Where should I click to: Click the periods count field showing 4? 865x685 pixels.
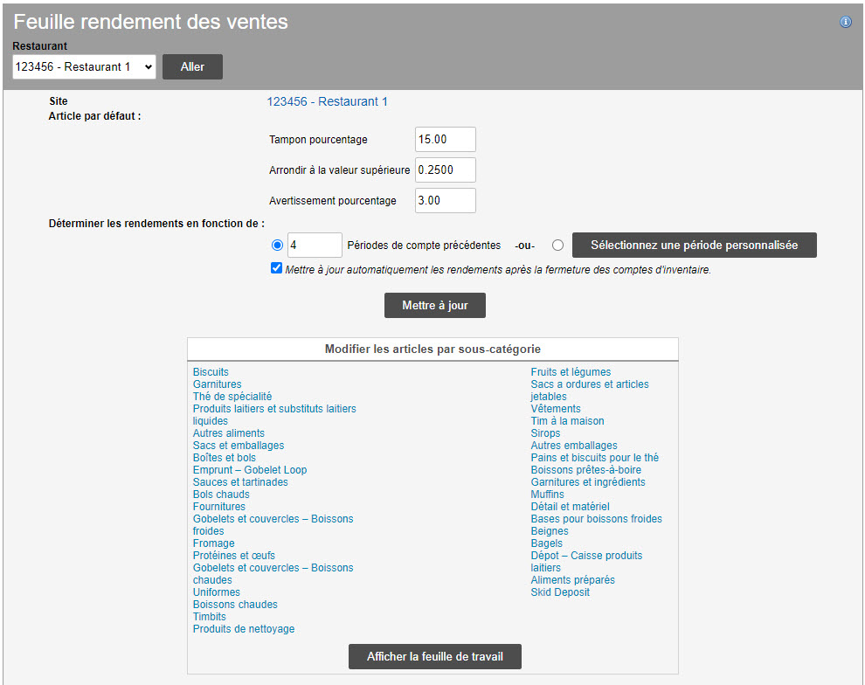(315, 246)
